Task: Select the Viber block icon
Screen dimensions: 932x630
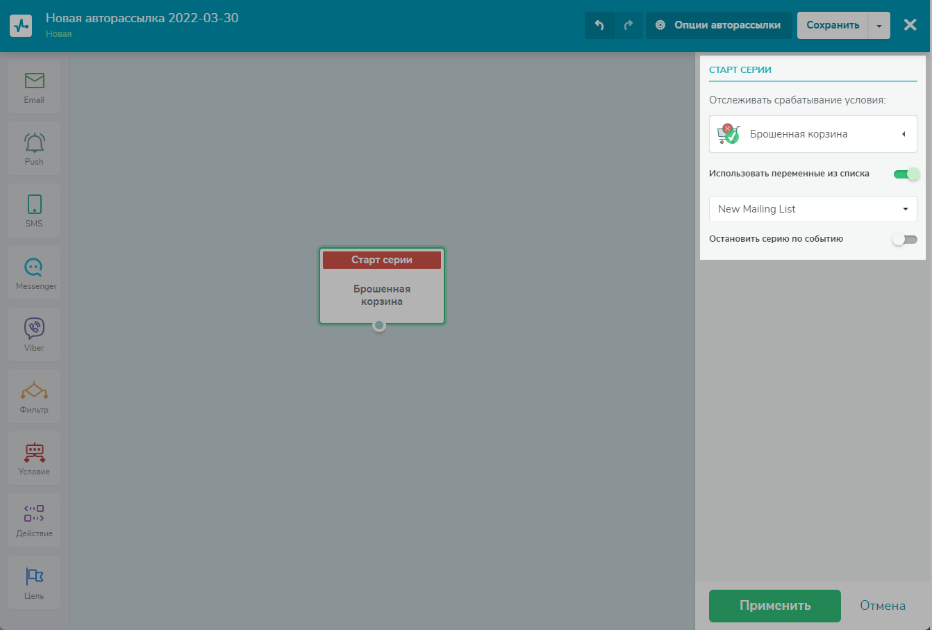Action: [34, 333]
